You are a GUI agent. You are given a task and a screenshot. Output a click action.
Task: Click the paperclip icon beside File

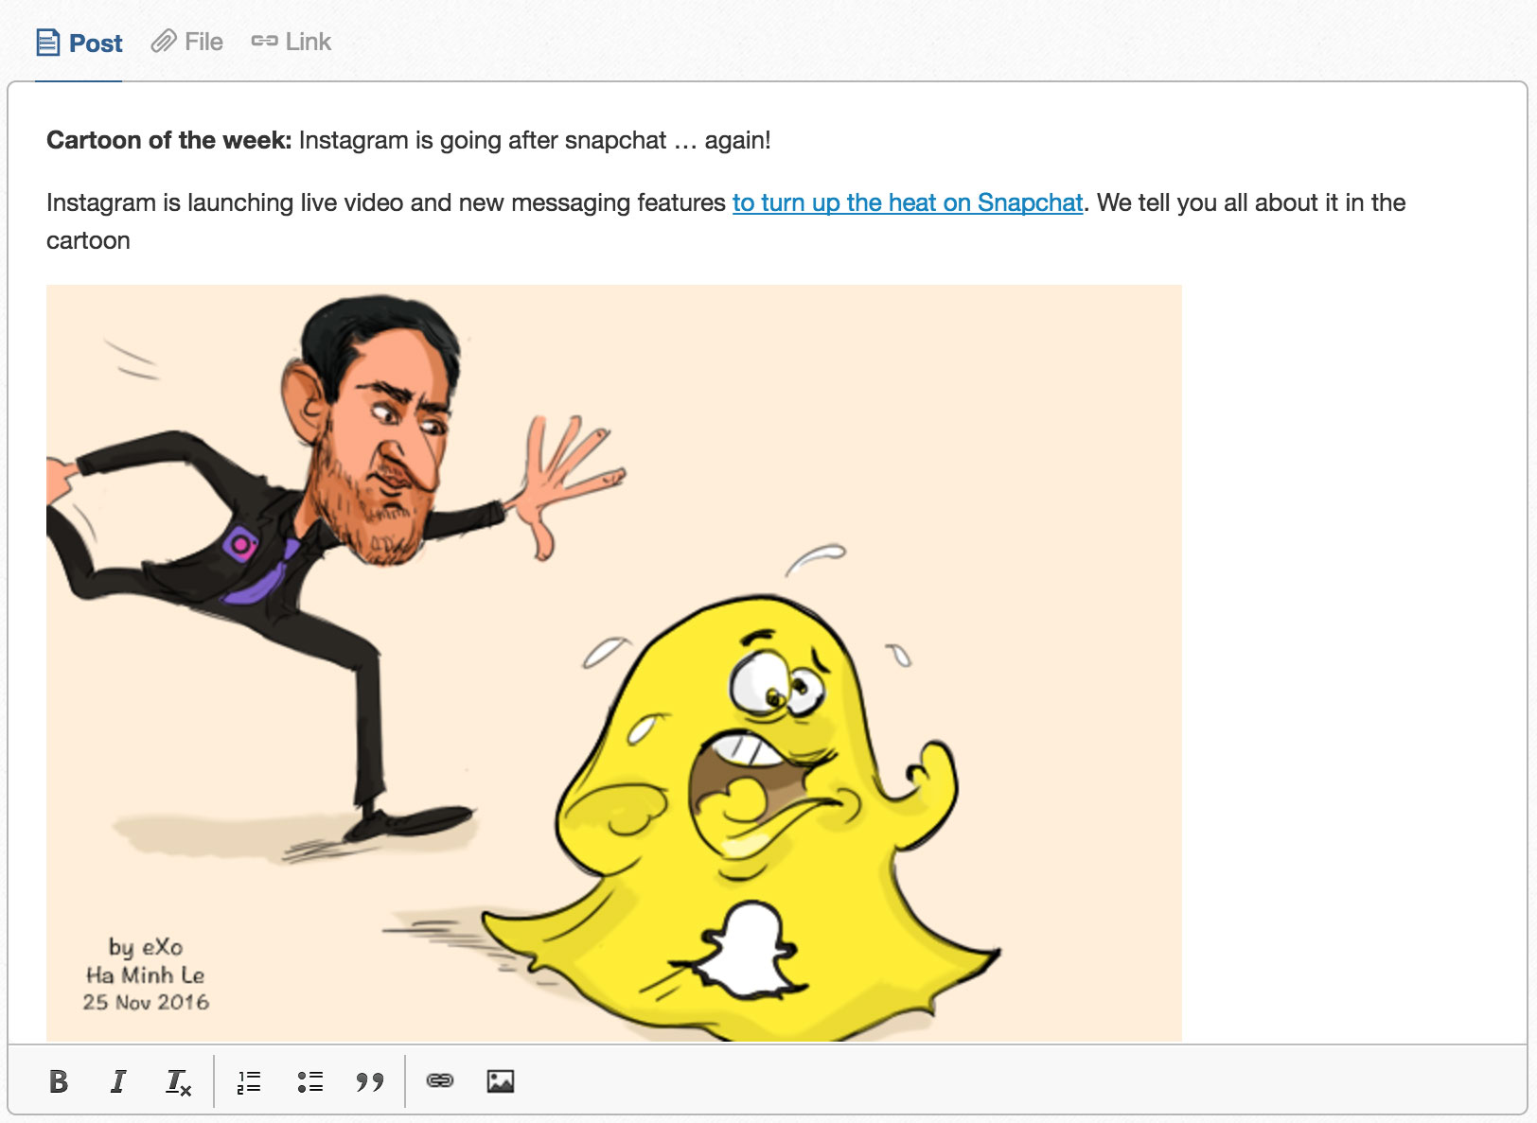point(164,42)
